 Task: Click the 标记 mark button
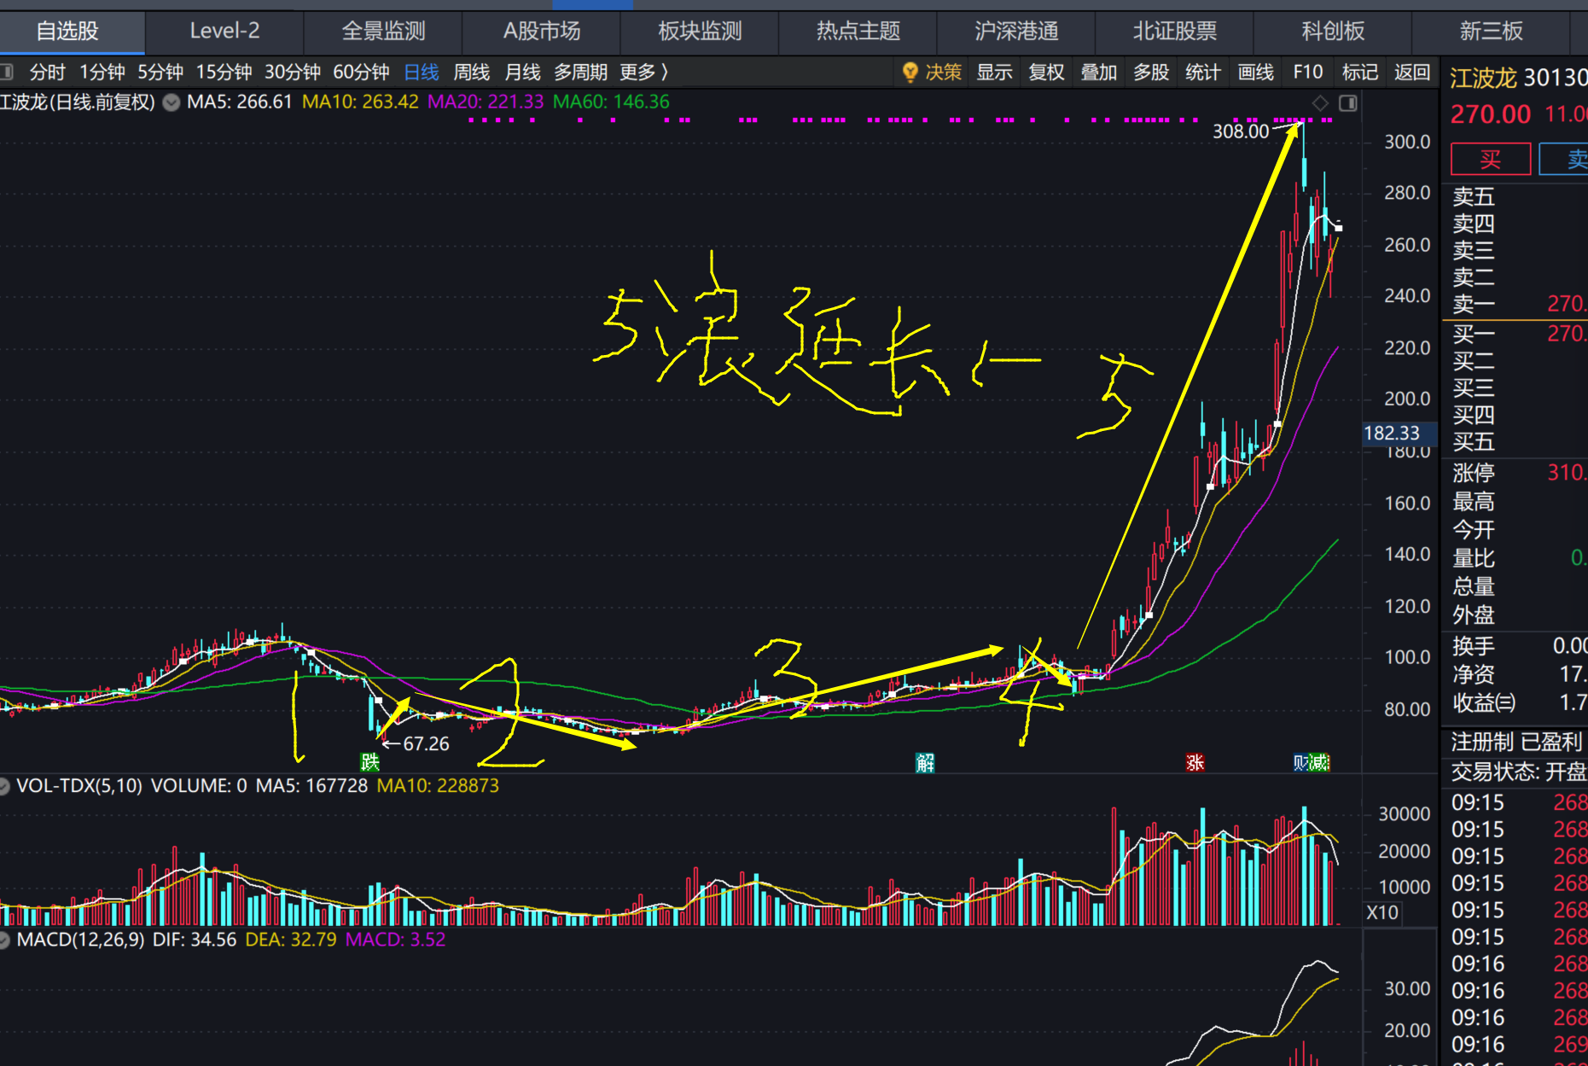tap(1360, 73)
